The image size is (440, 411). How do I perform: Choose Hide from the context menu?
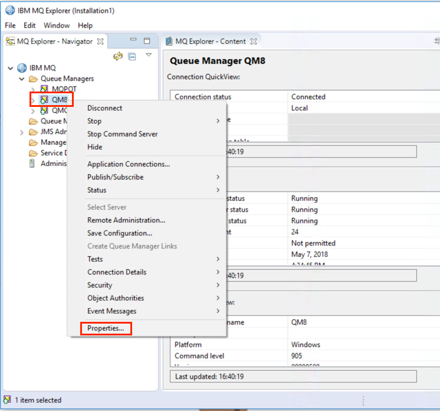pos(146,147)
